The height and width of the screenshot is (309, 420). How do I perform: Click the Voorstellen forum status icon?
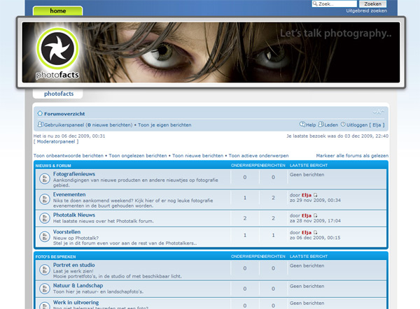coord(45,237)
